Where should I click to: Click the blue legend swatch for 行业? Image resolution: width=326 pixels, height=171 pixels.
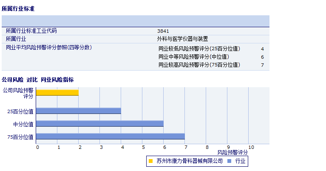point(230,161)
